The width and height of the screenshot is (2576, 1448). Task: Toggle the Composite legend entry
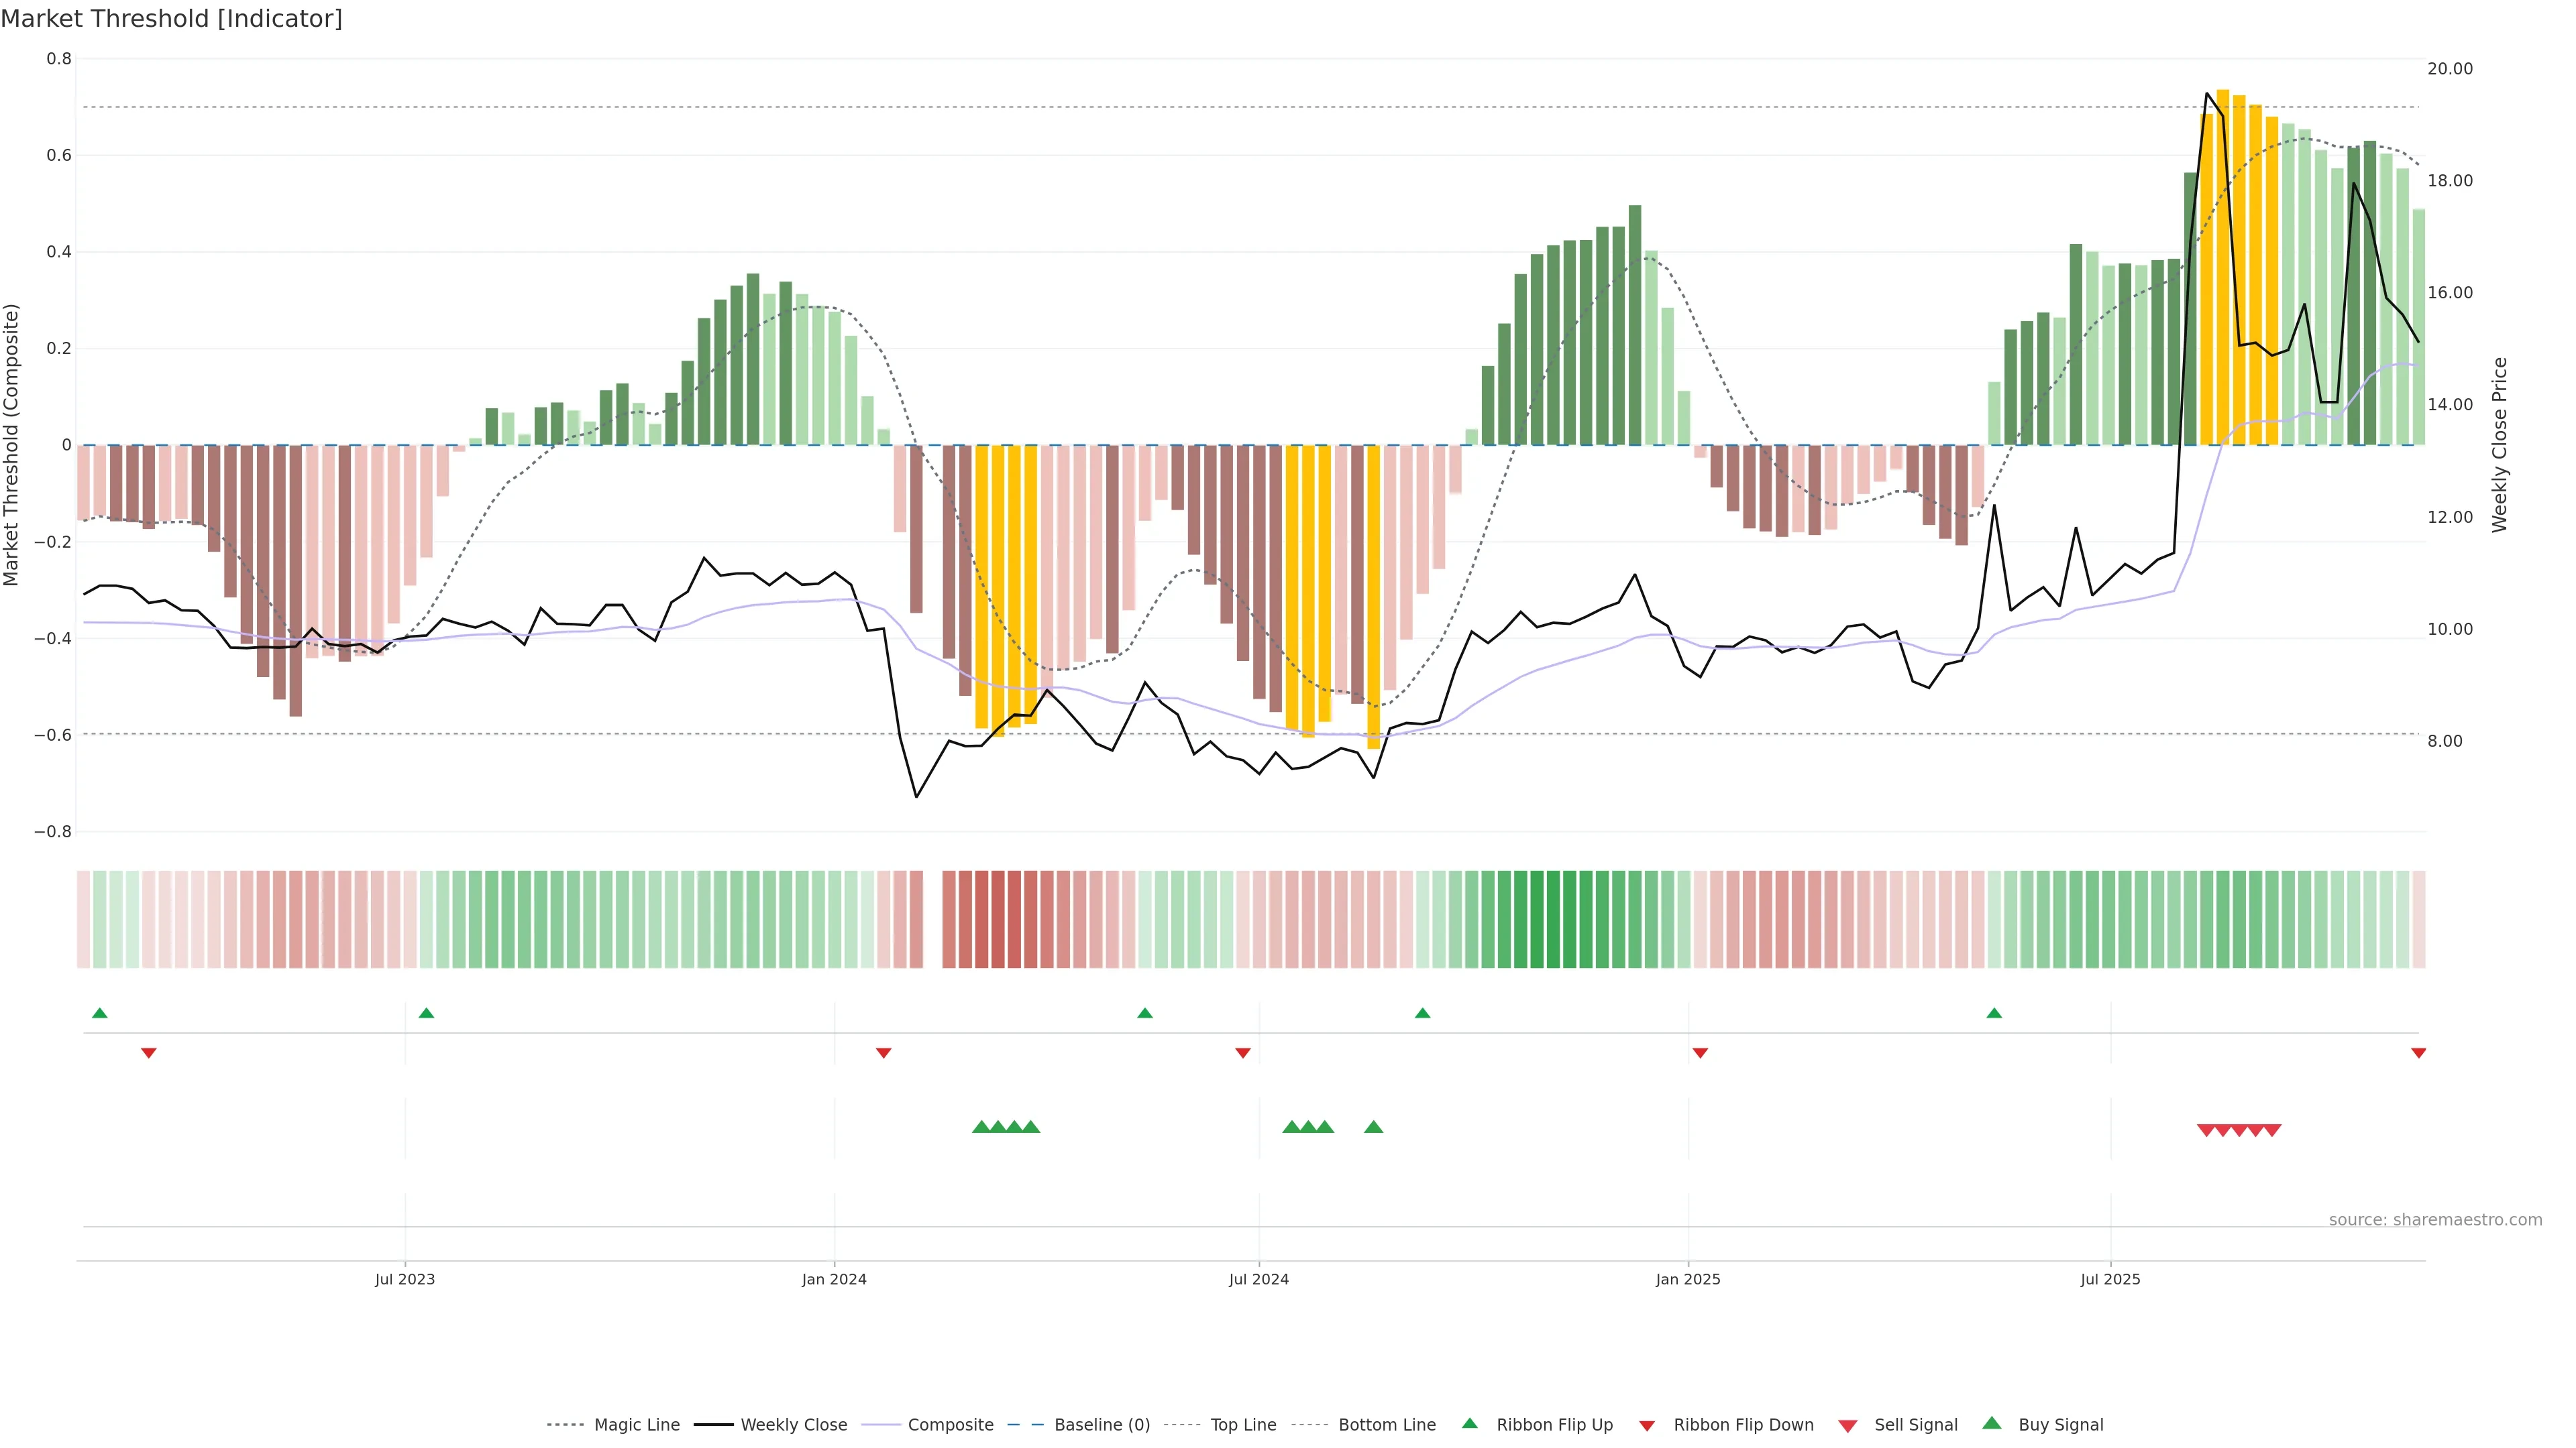950,1425
